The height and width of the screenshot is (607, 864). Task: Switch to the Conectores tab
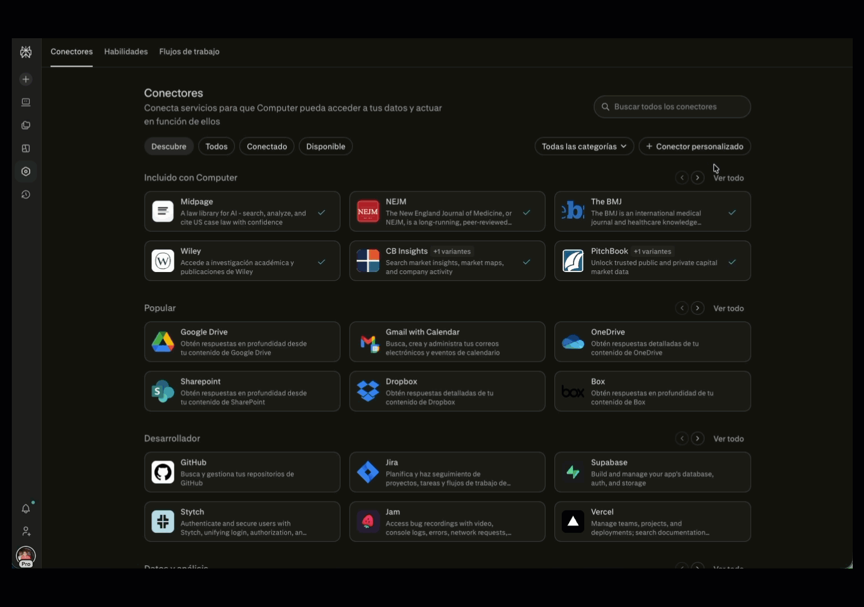click(71, 52)
